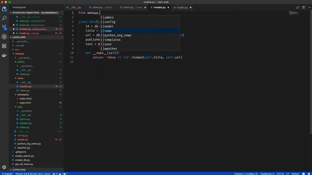Viewport: 312px width, 175px height.
Task: Click the feedback smiley in the status bar
Action: [303, 174]
